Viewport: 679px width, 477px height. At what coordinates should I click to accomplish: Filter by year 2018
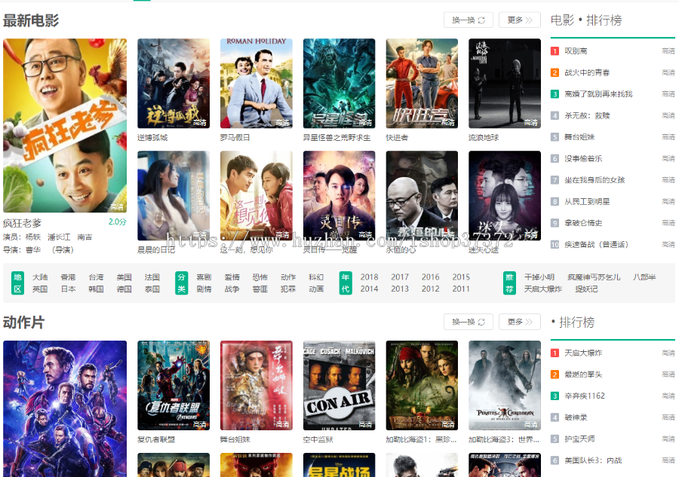coord(370,277)
